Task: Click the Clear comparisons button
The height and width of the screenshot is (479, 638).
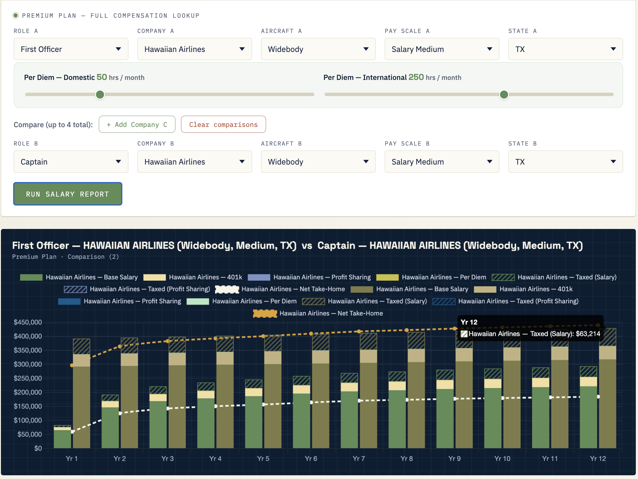Action: pos(223,124)
